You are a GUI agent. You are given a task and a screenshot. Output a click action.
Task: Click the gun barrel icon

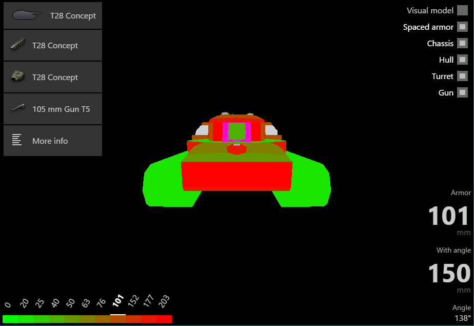pyautogui.click(x=18, y=107)
